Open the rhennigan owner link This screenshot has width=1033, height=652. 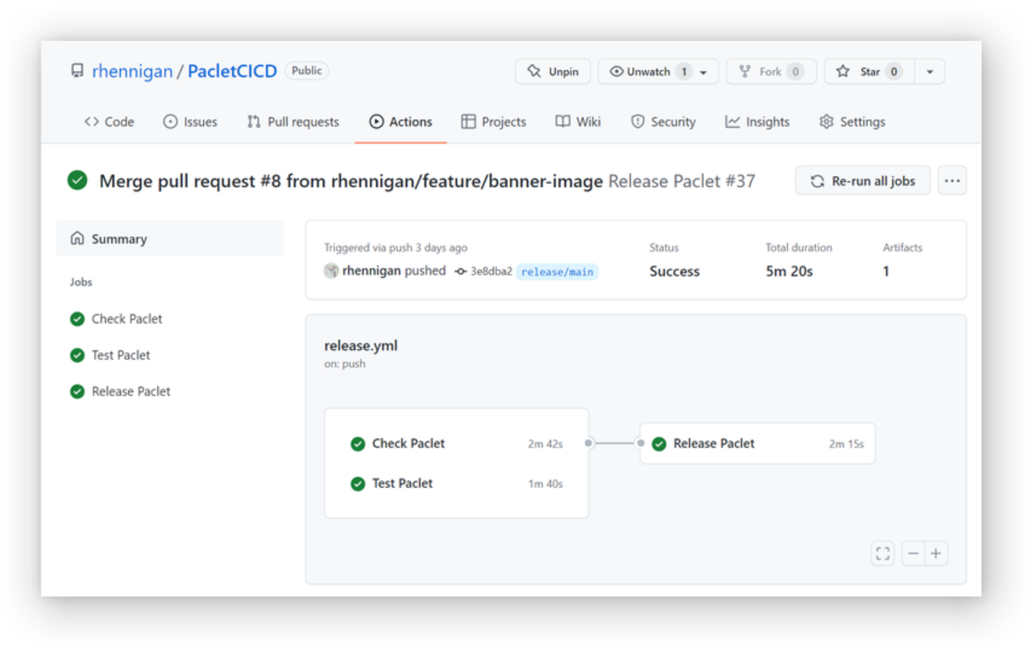click(x=132, y=72)
